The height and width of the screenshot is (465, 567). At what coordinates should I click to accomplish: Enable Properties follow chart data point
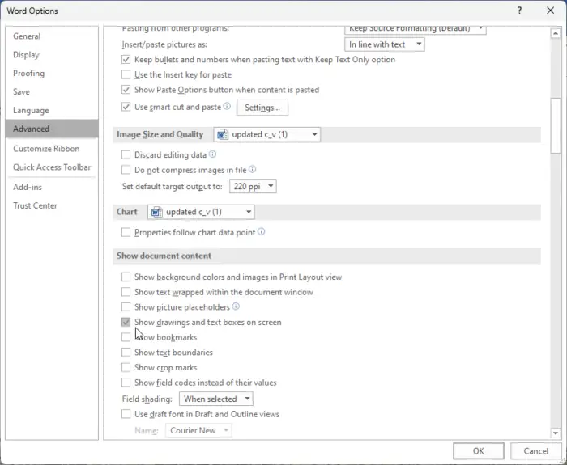(126, 232)
